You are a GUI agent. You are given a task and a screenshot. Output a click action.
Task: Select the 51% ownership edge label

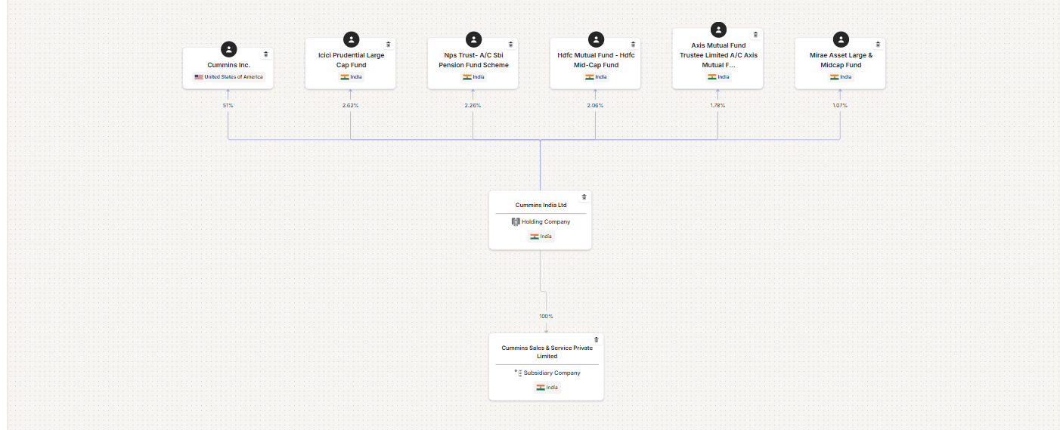click(228, 106)
